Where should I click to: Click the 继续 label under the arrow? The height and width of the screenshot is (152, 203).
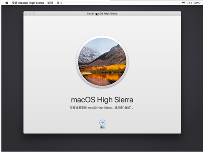click(x=102, y=127)
